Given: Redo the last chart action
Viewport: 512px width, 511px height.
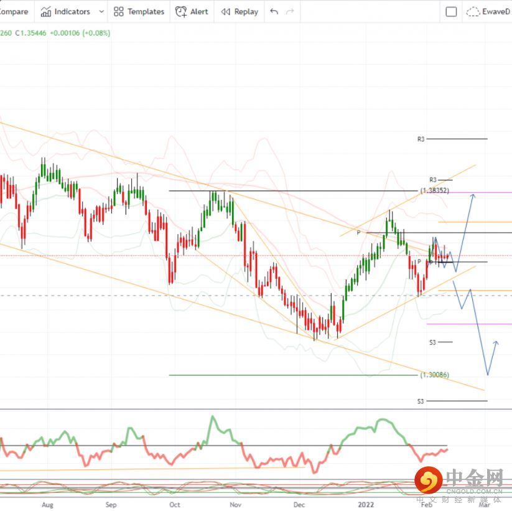Looking at the screenshot, I should click(290, 12).
